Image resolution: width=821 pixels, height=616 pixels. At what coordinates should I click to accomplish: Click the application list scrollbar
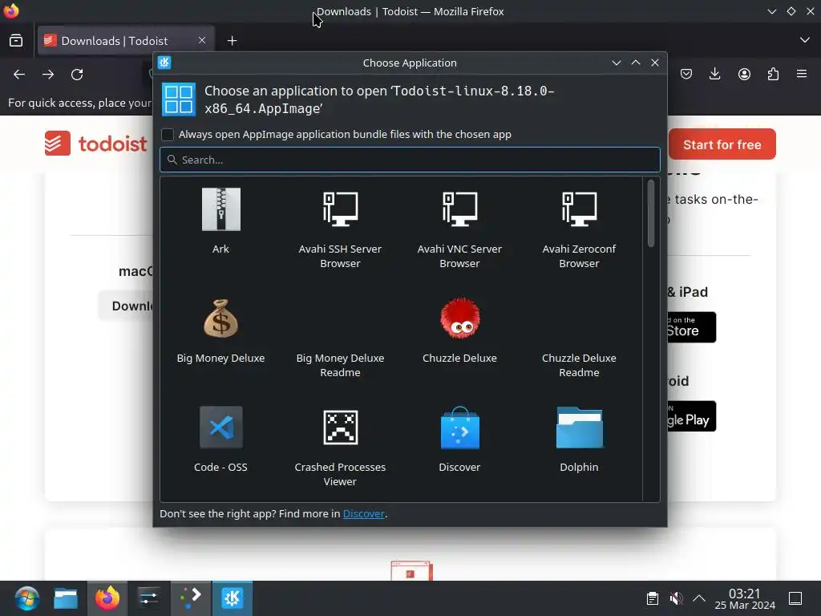coord(651,213)
